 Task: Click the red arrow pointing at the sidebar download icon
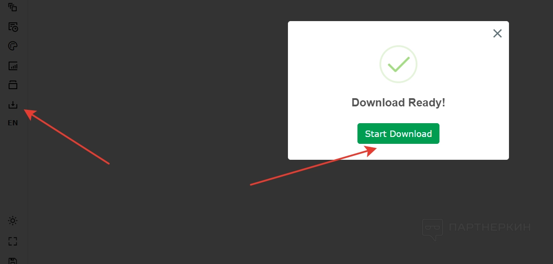[66, 137]
